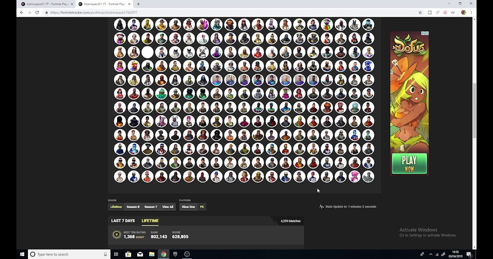Screen dimensions: 493x259
Task: Open the Windows Start menu
Action: pos(22,254)
